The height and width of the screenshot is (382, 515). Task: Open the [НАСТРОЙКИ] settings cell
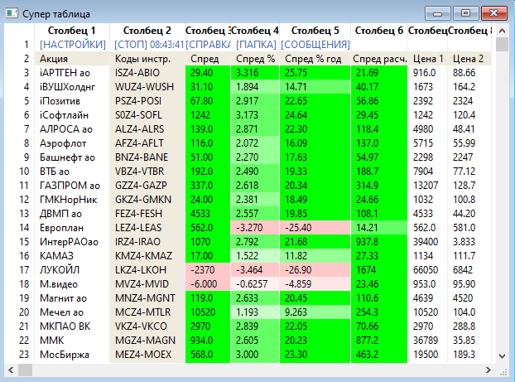point(73,45)
